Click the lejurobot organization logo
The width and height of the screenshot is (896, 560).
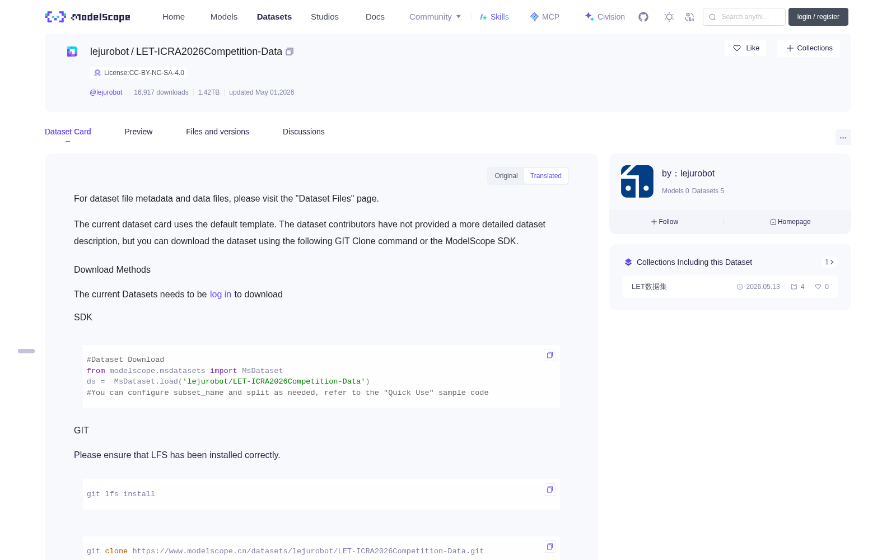point(637,181)
